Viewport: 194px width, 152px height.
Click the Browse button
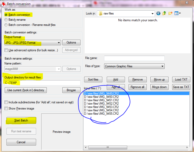(x=71, y=90)
